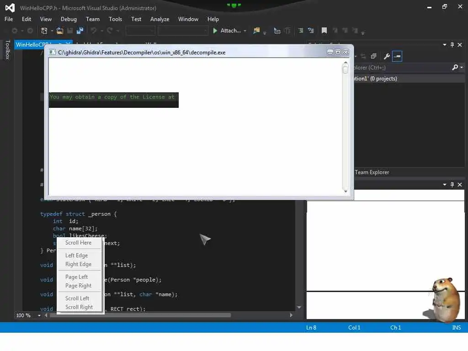The width and height of the screenshot is (468, 351).
Task: Open the Debug menu
Action: point(69,19)
